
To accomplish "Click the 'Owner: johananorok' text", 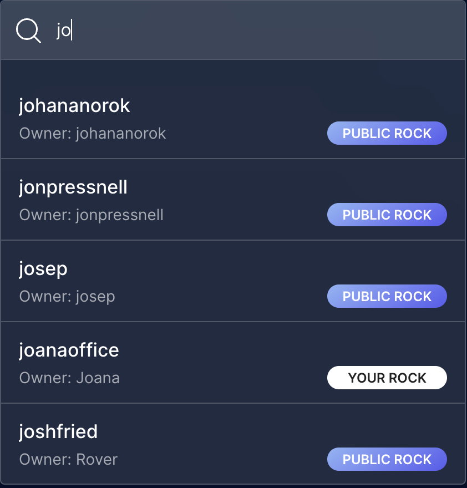I will pyautogui.click(x=93, y=134).
